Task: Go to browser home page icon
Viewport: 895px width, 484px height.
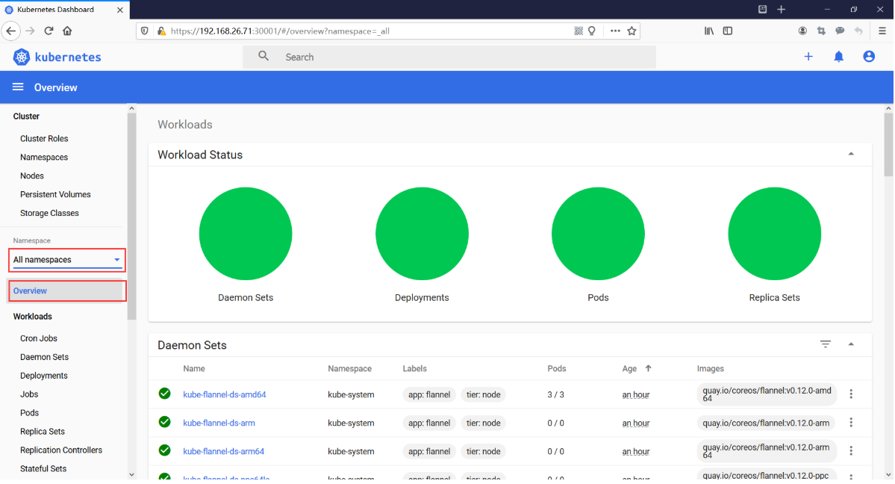Action: pos(67,31)
